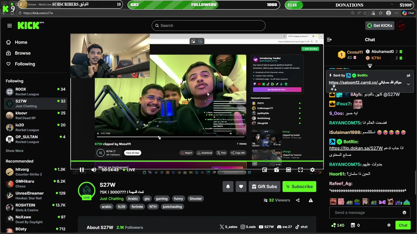Screen dimensions: 417x234
Task: Turn on channel notifications bell
Action: [228, 187]
